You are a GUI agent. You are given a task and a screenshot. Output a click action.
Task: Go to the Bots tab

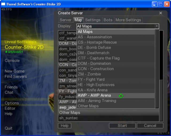click(108, 20)
